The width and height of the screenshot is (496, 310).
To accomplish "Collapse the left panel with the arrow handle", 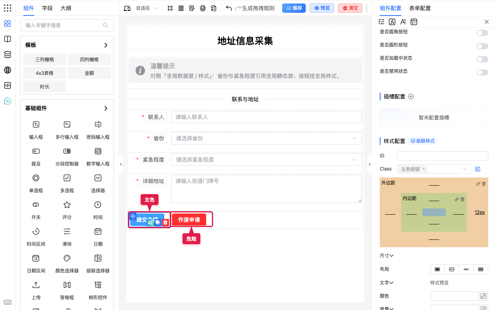I will pos(121,164).
